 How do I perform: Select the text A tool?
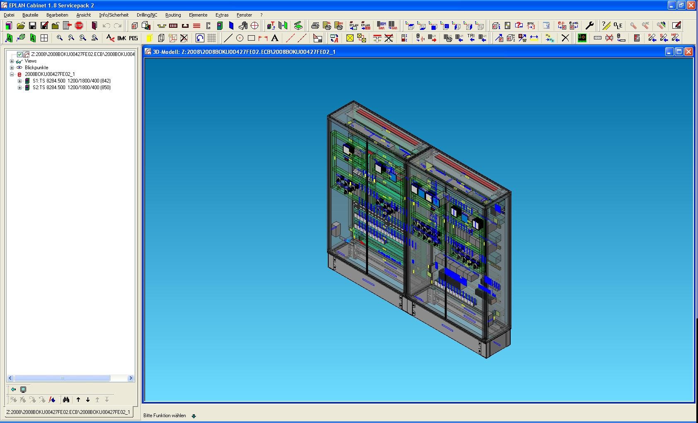click(x=274, y=38)
